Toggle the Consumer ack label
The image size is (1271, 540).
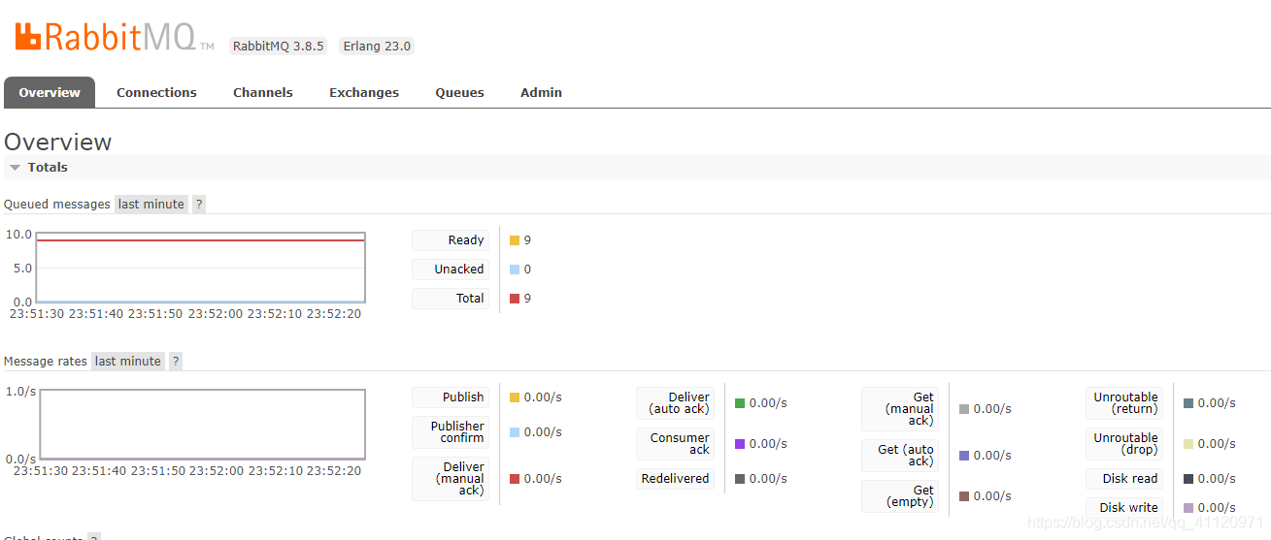[675, 443]
